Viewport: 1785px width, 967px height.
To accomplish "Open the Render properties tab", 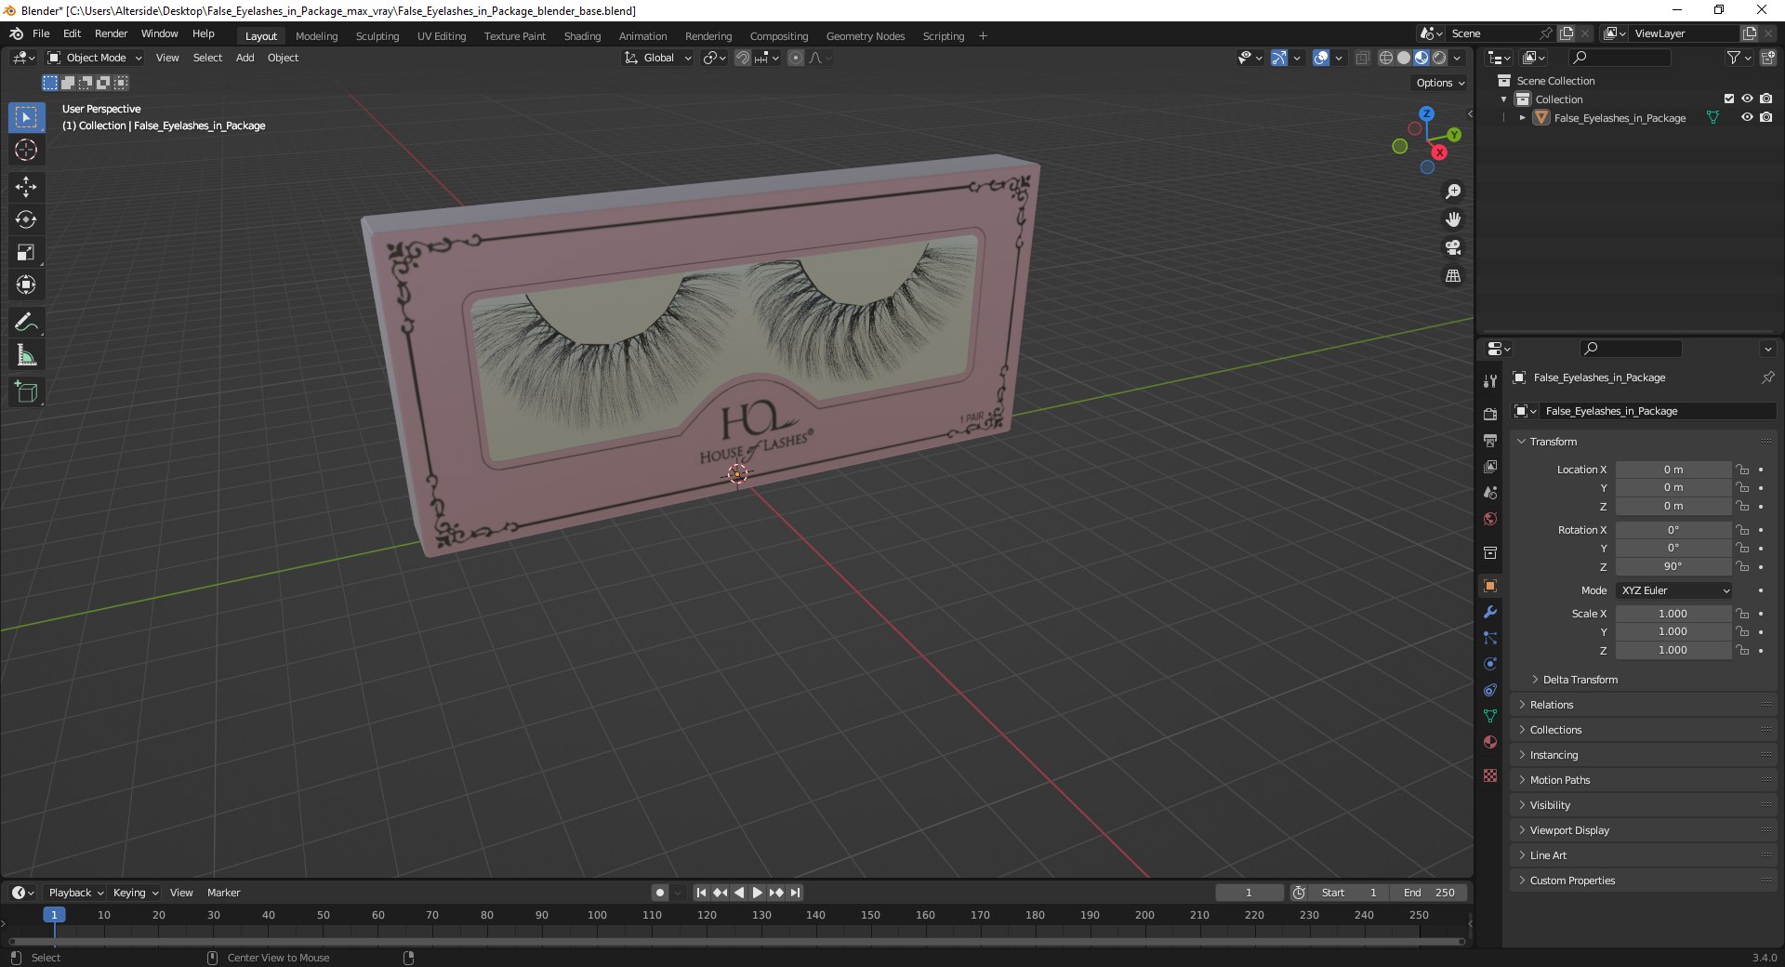I will pyautogui.click(x=1490, y=414).
